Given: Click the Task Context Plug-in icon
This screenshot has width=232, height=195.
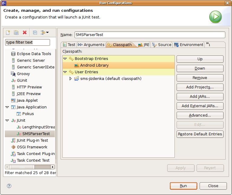Looking at the screenshot, I should tap(13, 154).
